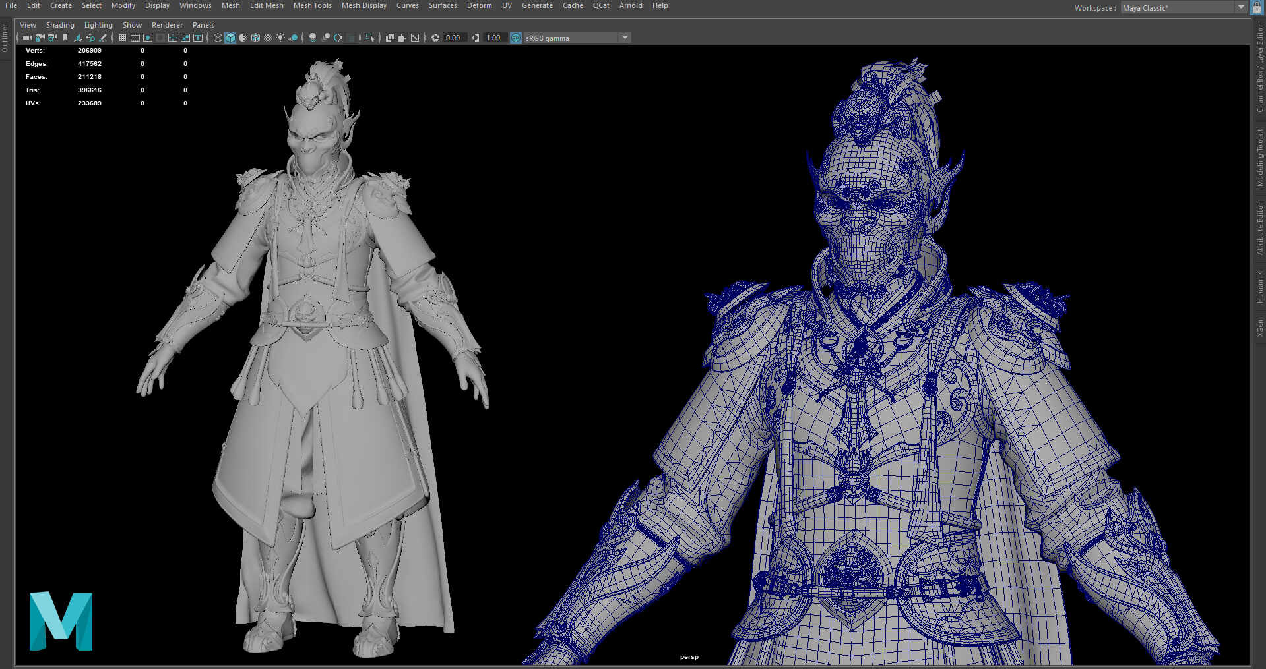Open the Panels menu
The image size is (1266, 669).
(203, 25)
